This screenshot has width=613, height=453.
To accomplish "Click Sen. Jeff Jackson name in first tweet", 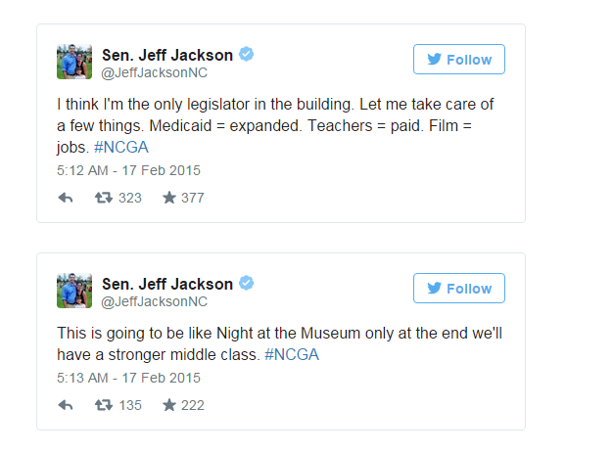I will (x=167, y=55).
